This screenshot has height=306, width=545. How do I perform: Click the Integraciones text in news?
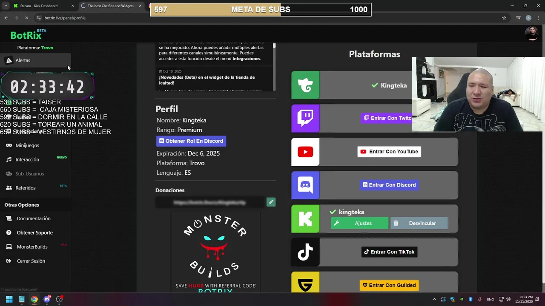point(246,59)
